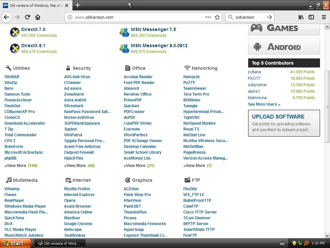
Task: Click the Internet category icon
Action: coord(68,180)
